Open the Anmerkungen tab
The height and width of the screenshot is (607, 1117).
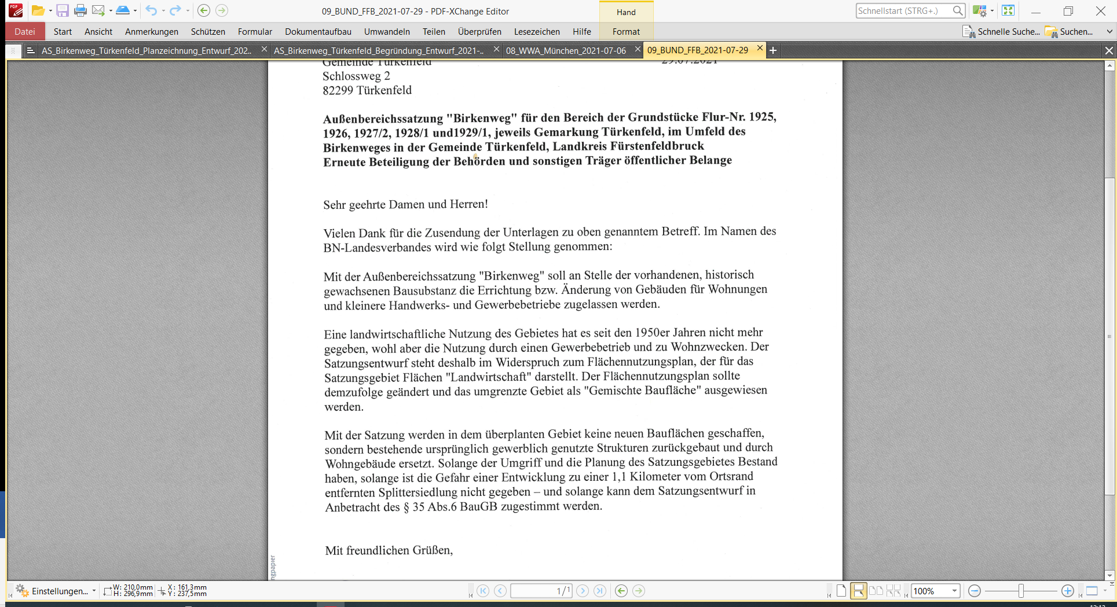click(152, 31)
